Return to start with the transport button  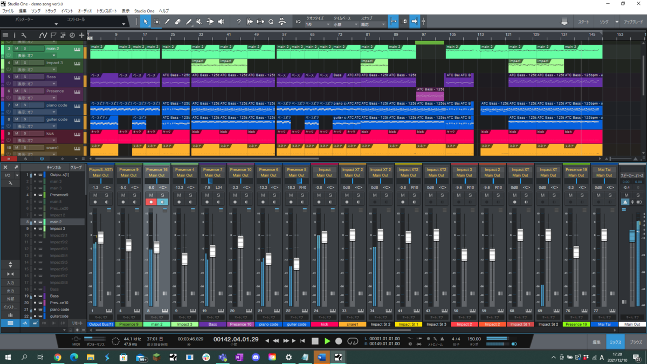(x=302, y=341)
